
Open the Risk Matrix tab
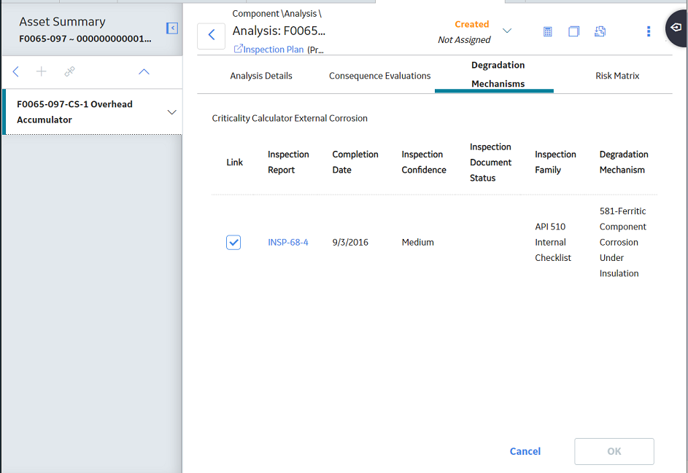pos(617,76)
